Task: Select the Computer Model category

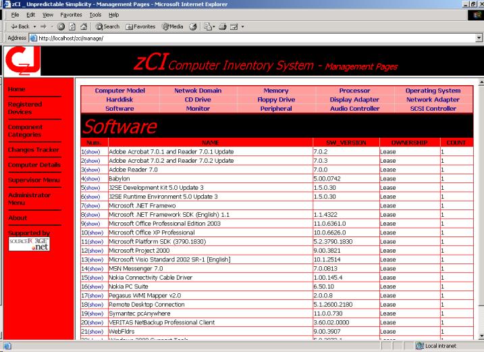Action: [119, 91]
